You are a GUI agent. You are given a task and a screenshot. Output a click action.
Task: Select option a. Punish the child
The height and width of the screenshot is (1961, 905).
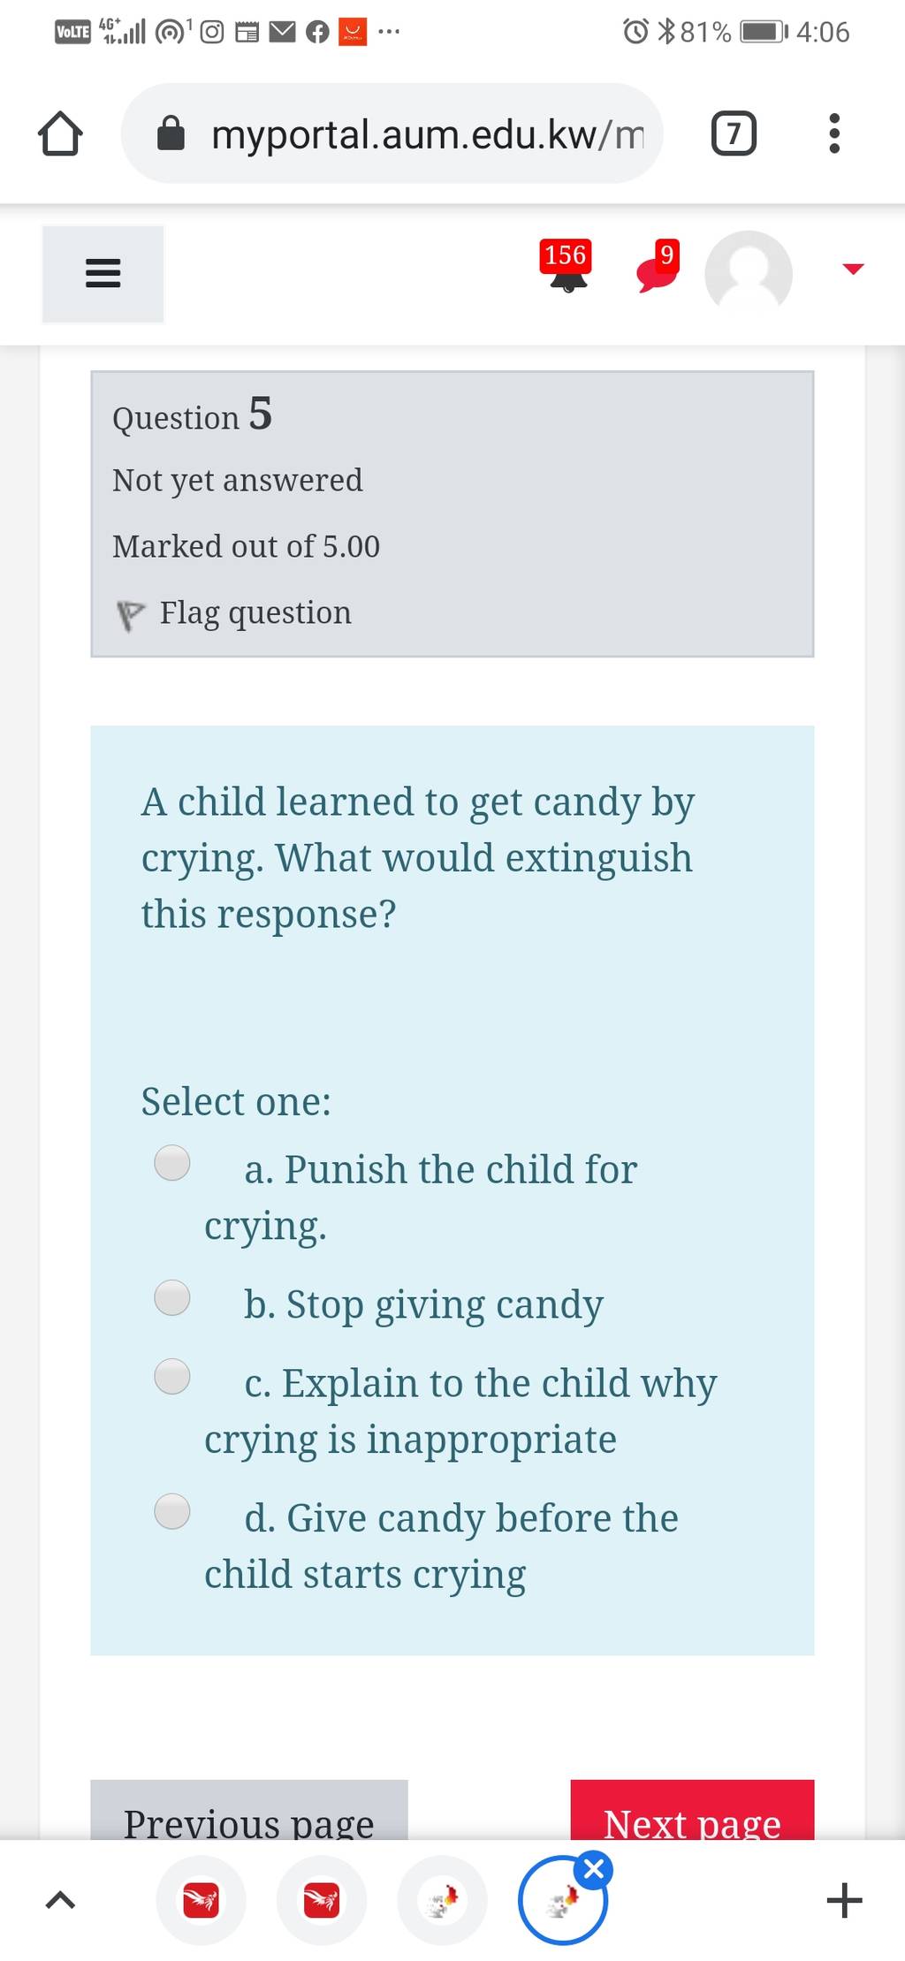tap(172, 1163)
